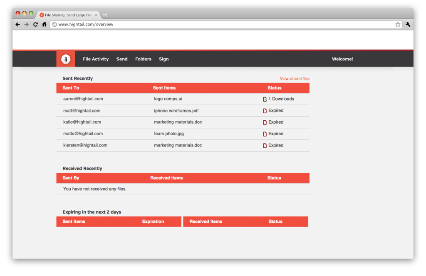Open the File Activity menu
The width and height of the screenshot is (426, 276).
(x=96, y=59)
